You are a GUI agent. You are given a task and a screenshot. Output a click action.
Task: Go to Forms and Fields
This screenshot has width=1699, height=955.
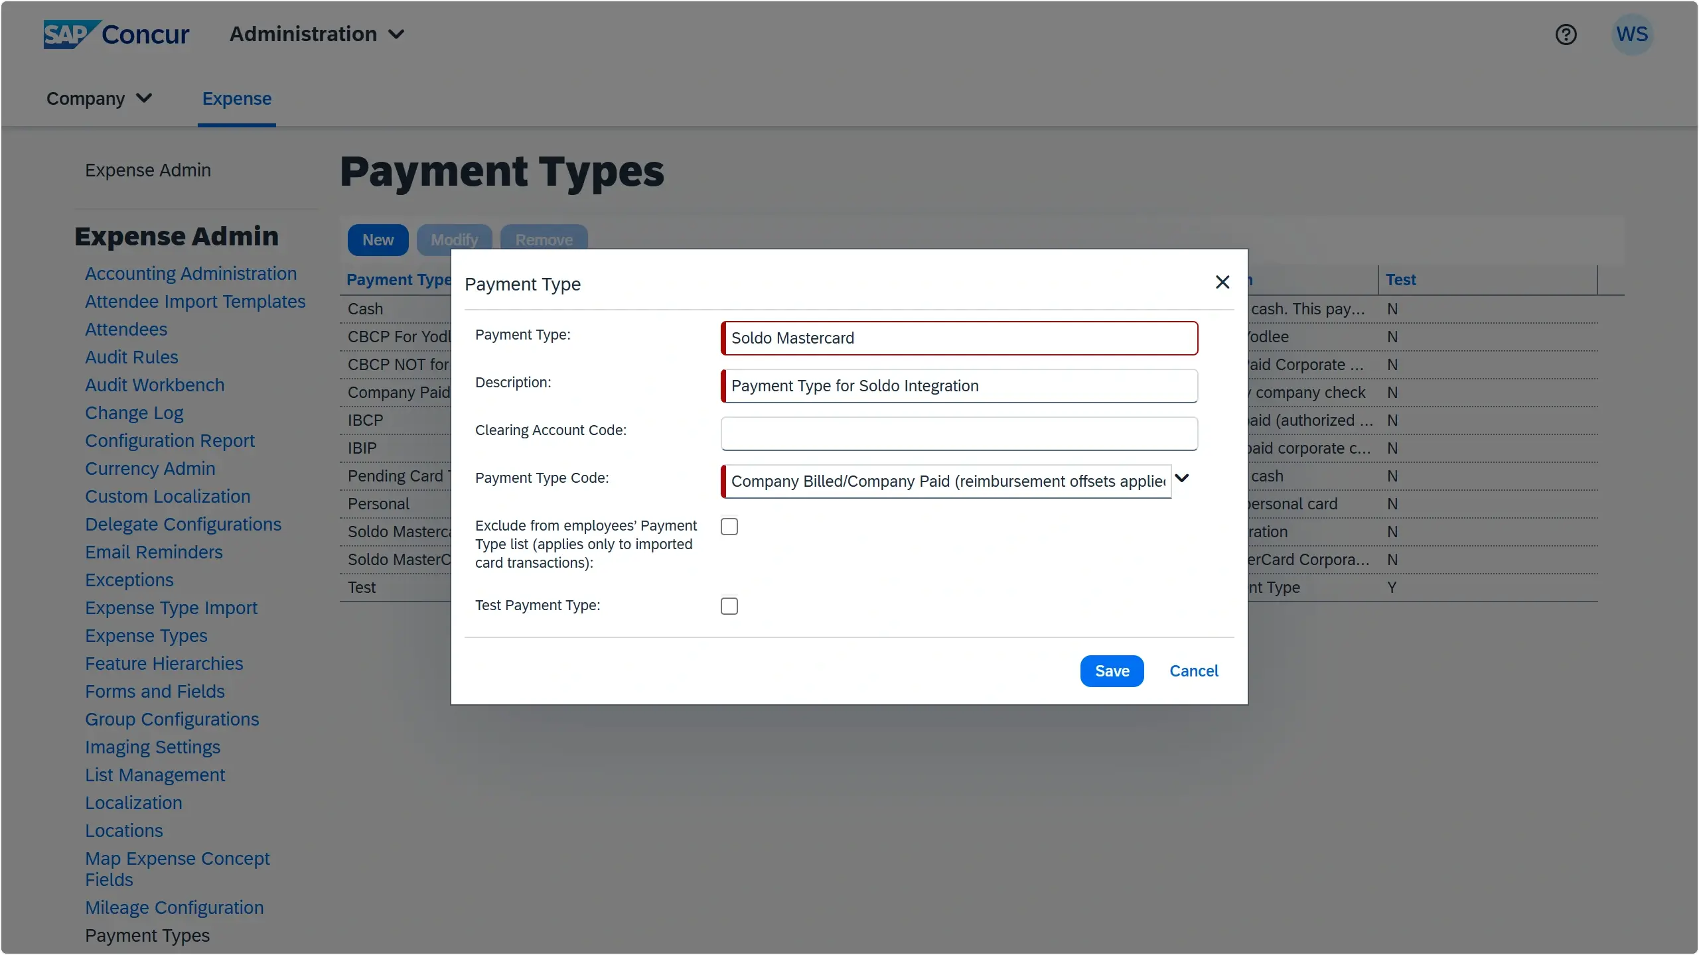click(x=155, y=691)
